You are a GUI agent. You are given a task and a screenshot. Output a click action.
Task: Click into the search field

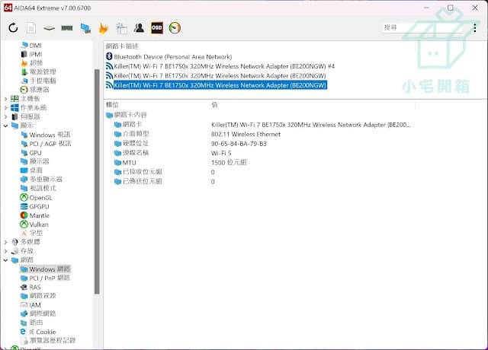(x=423, y=27)
